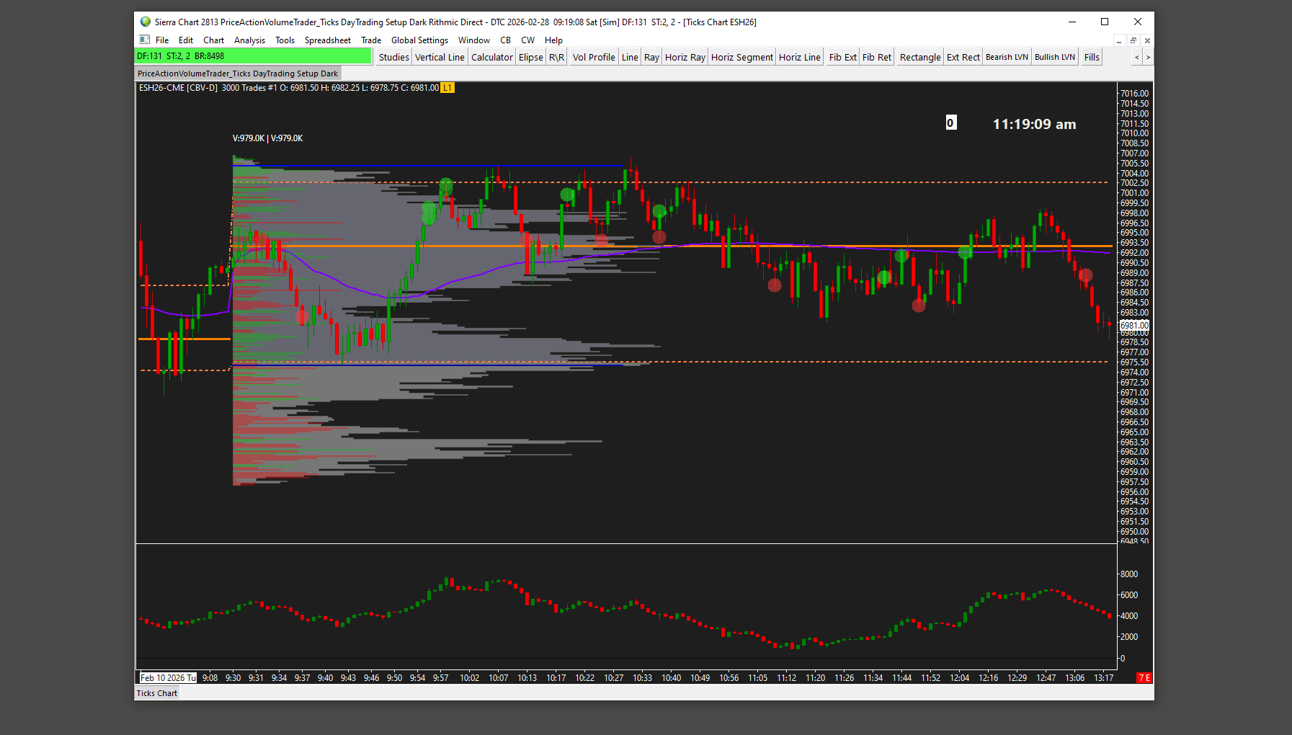Select the Fib Ext tool
This screenshot has height=735, width=1292.
[842, 57]
